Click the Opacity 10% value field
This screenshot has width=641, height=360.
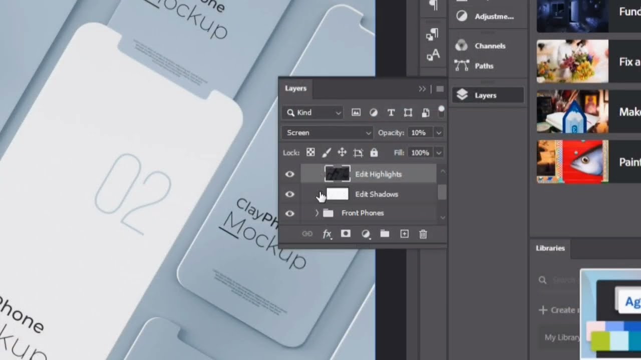[x=419, y=132]
